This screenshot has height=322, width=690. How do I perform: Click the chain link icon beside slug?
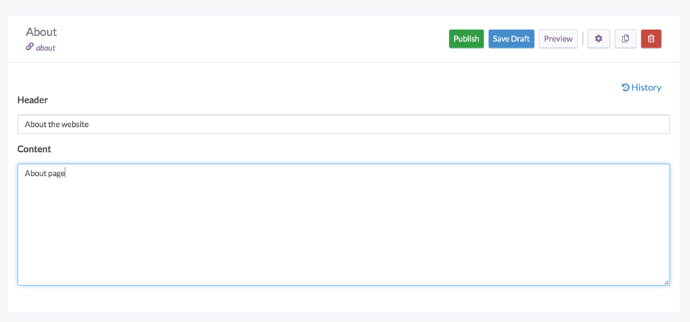click(29, 47)
